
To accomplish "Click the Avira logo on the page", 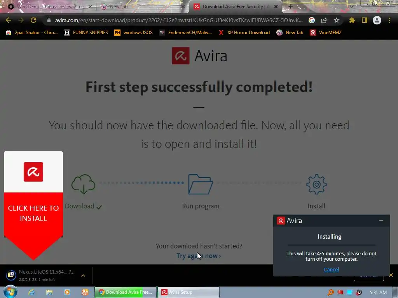I will [199, 56].
